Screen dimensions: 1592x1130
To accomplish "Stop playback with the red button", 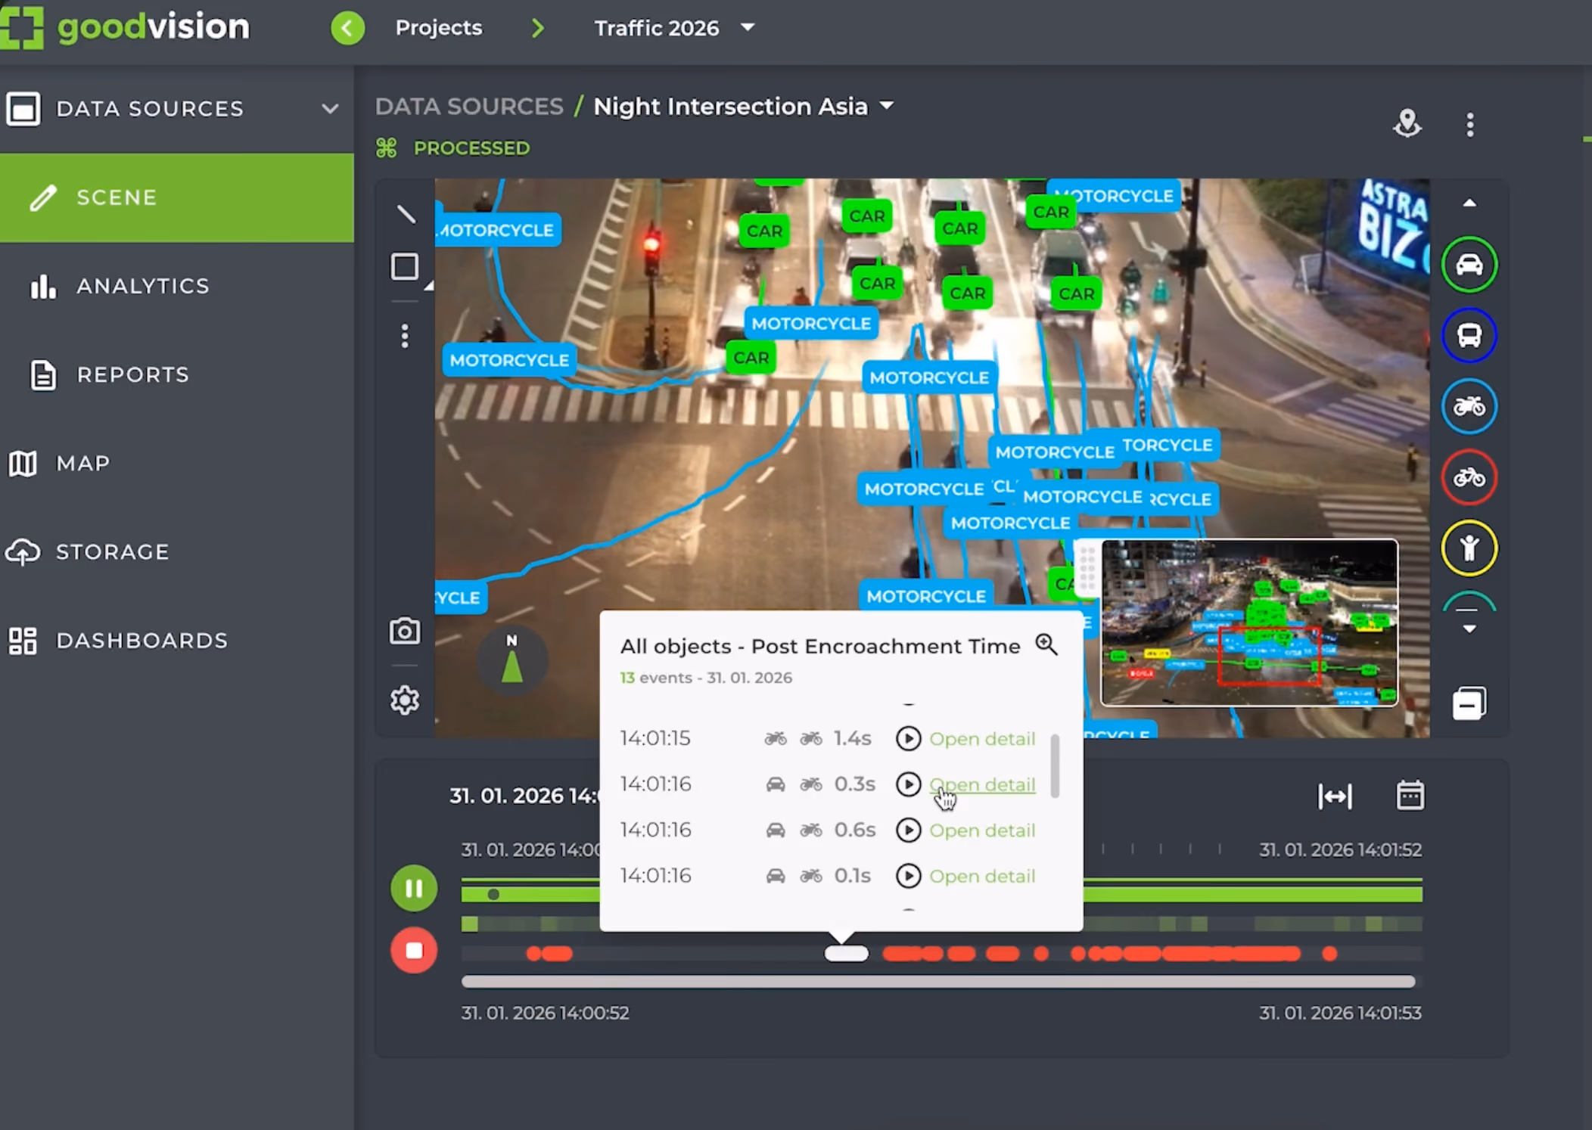I will 414,951.
